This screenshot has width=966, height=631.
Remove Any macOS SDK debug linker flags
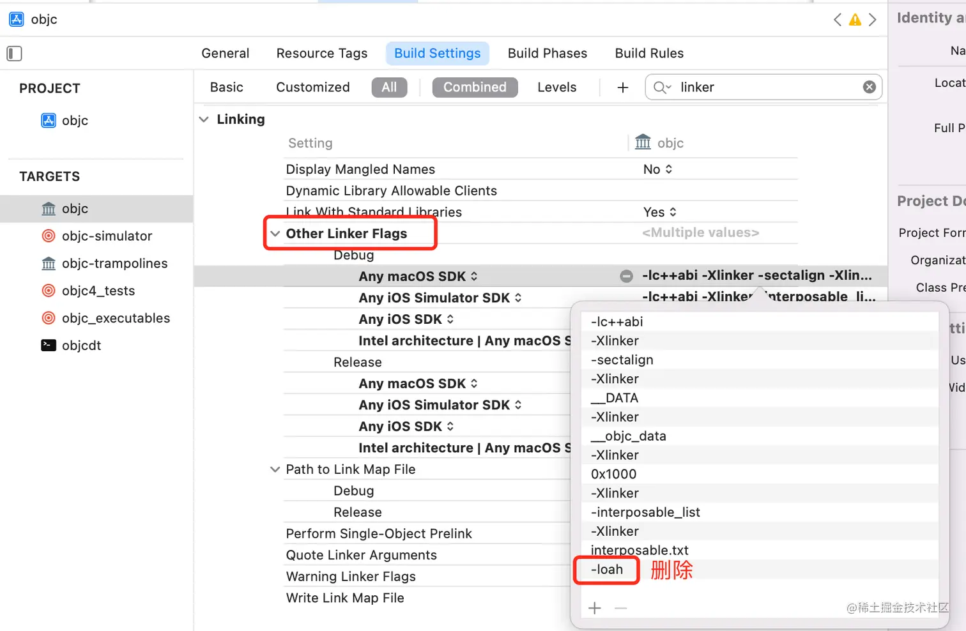coord(626,276)
